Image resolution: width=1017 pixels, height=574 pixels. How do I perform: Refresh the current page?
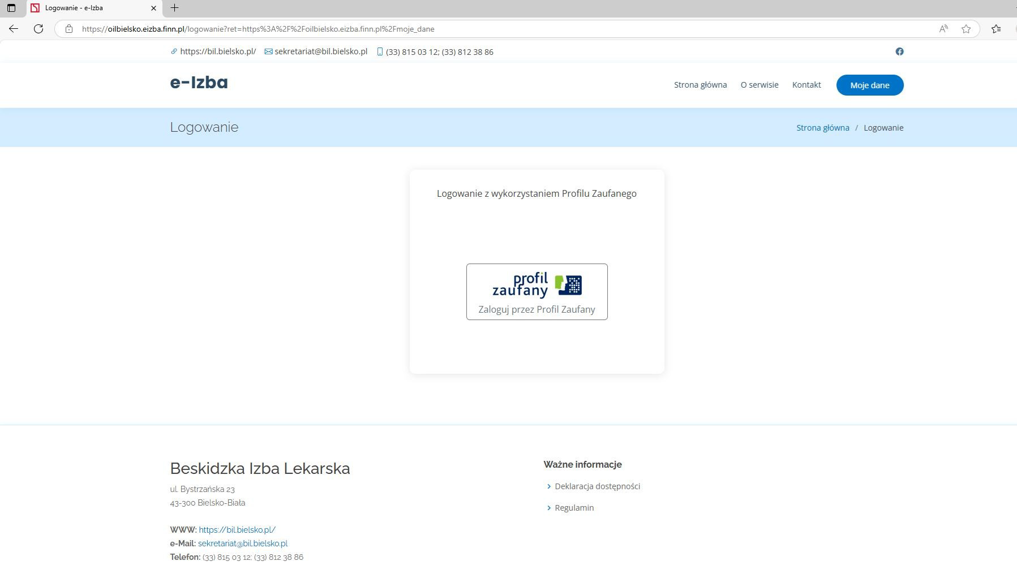click(38, 29)
